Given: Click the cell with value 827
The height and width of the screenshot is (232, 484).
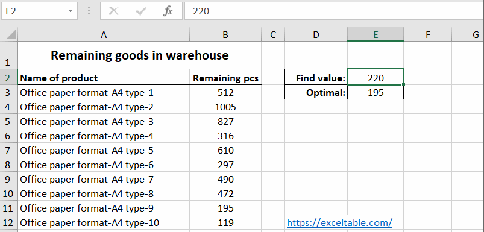Looking at the screenshot, I should coord(225,121).
